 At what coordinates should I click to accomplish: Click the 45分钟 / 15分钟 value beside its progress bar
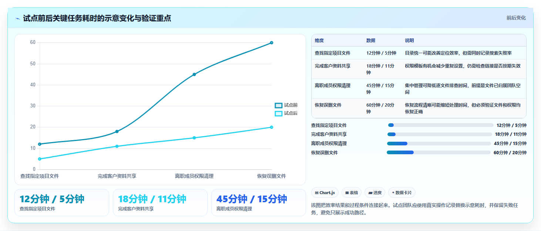pyautogui.click(x=510, y=144)
